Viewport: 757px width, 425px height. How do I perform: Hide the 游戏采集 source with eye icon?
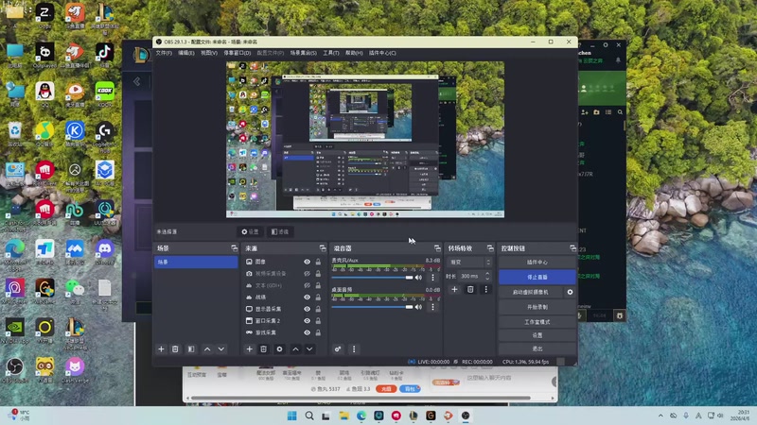(307, 332)
